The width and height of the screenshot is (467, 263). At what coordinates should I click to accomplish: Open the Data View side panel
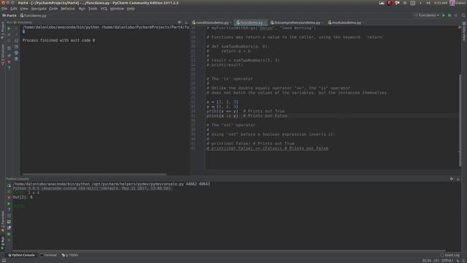(x=464, y=31)
